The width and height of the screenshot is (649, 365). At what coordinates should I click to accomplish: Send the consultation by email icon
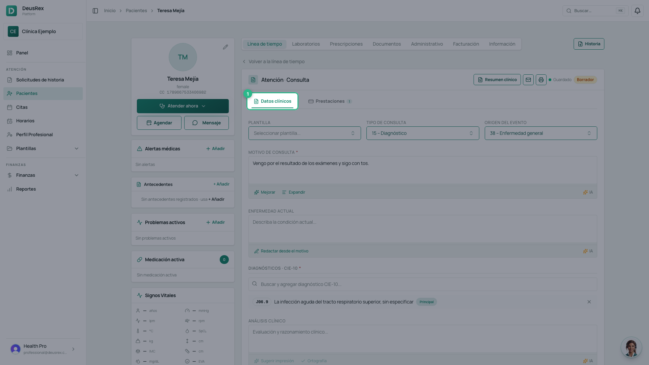tap(528, 80)
